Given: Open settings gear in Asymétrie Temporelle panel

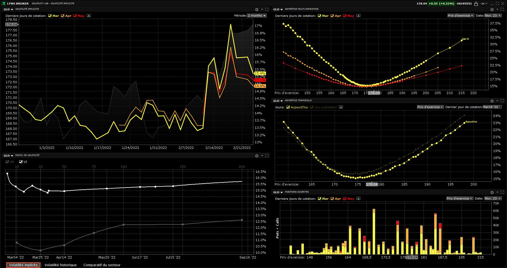Looking at the screenshot, I should pos(492,101).
